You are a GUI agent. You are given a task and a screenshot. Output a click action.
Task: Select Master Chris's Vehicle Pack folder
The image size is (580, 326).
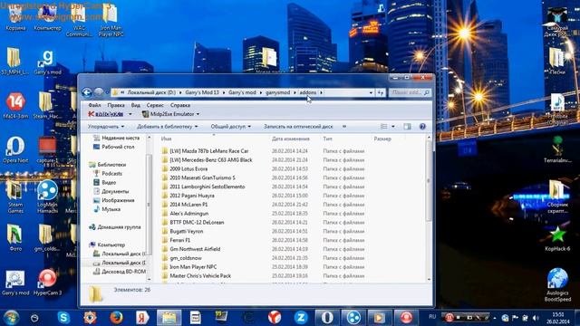point(200,275)
